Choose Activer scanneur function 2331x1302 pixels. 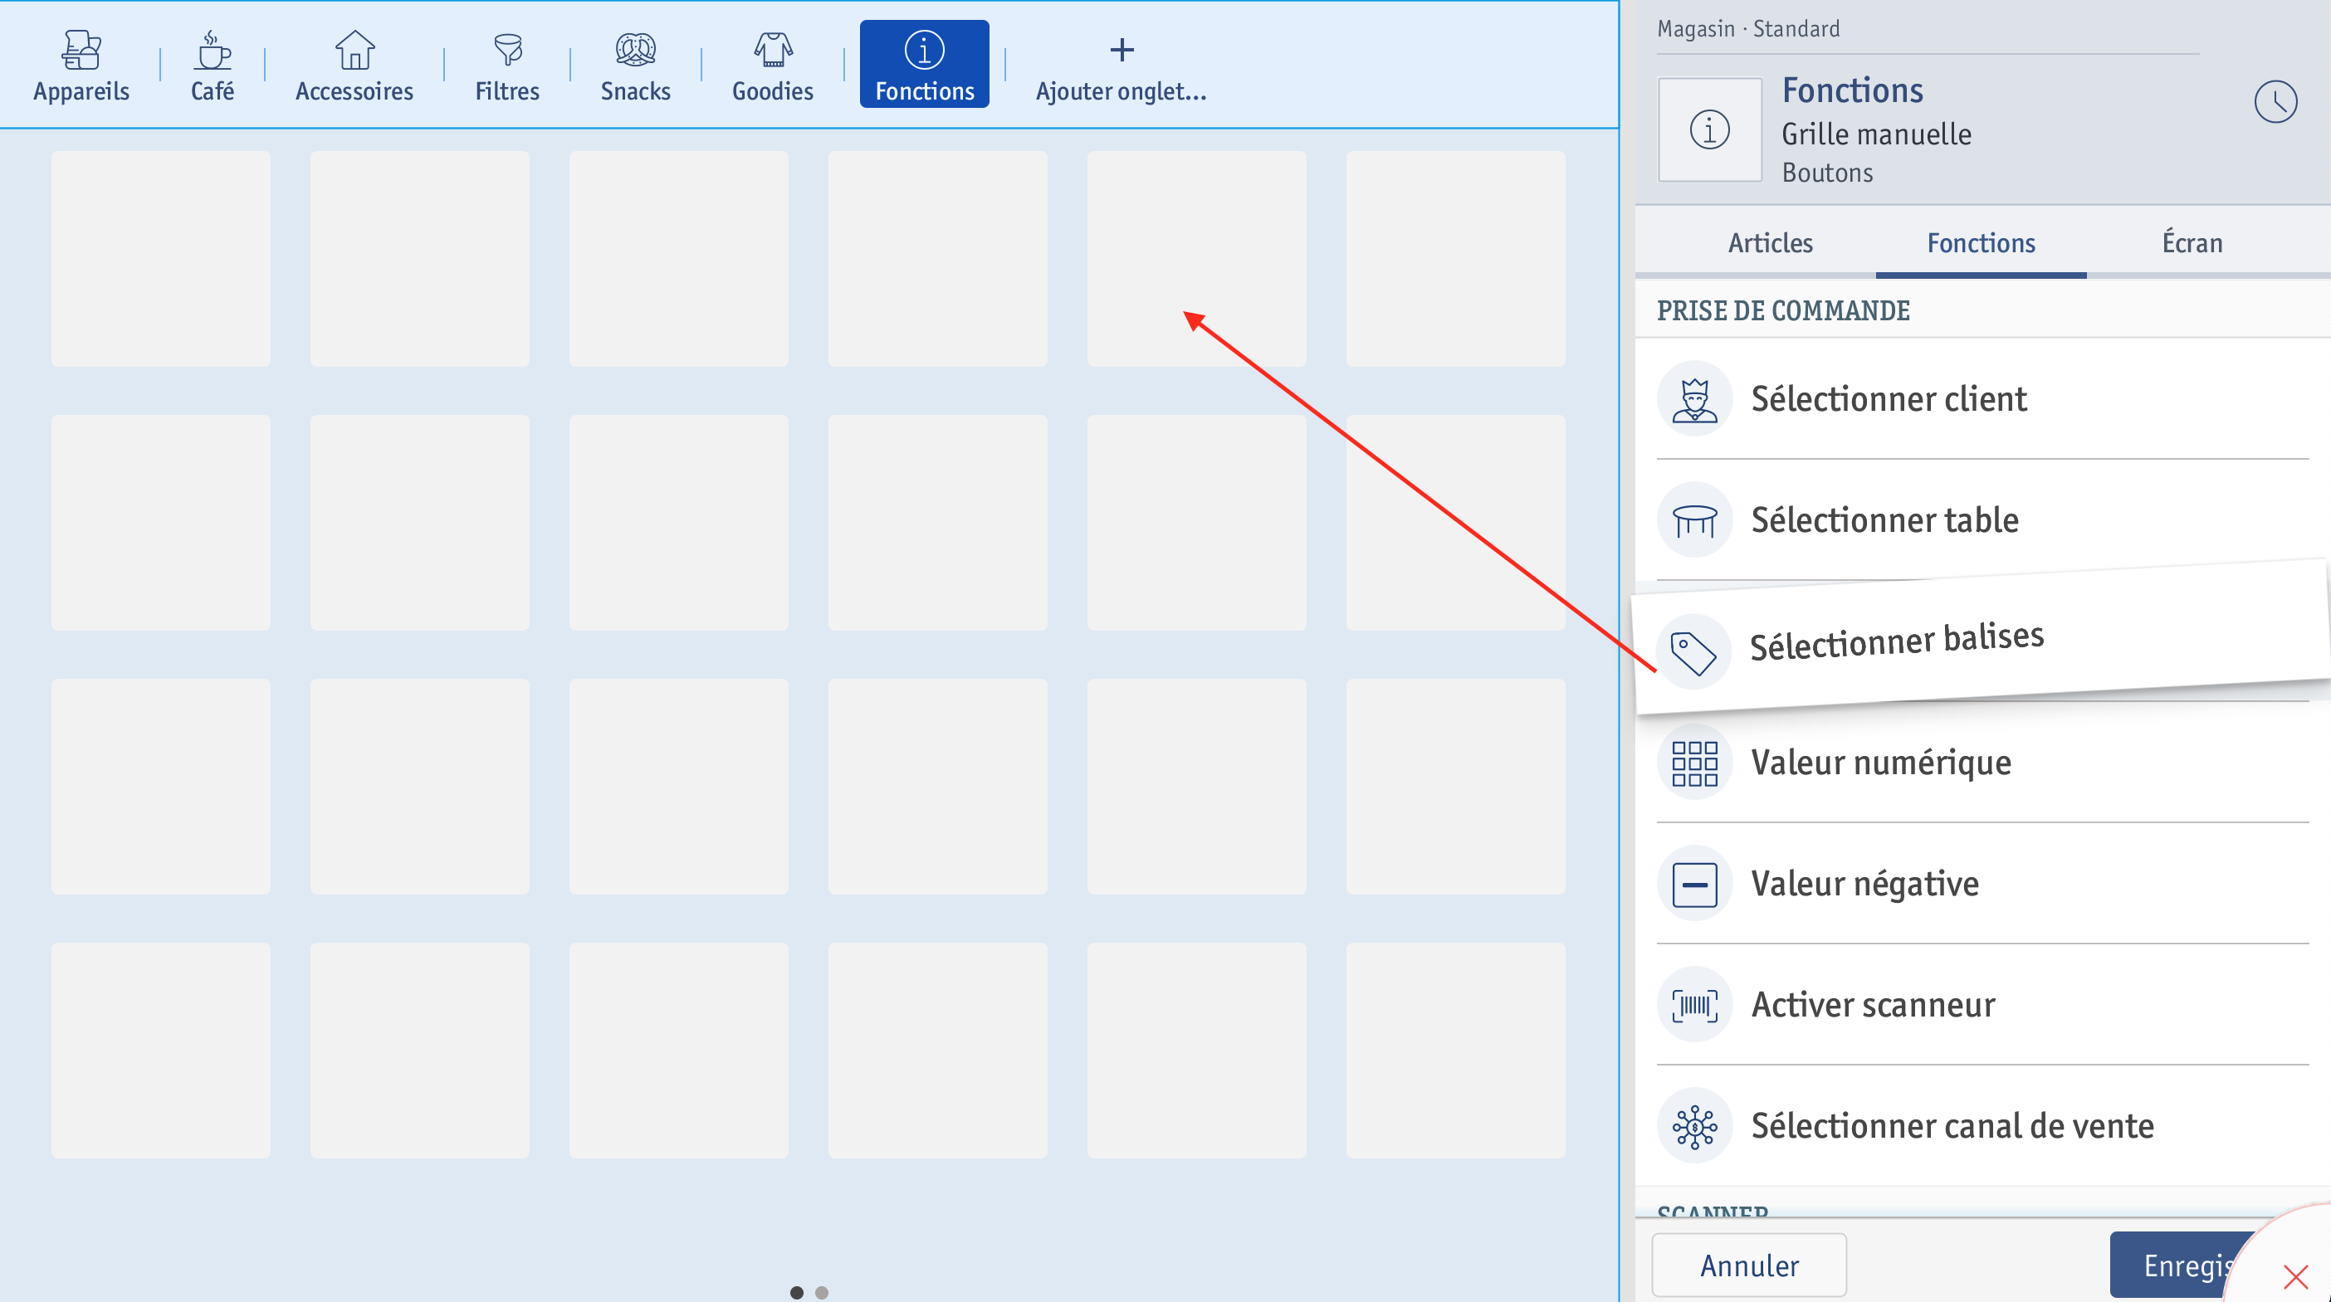click(x=1982, y=1005)
